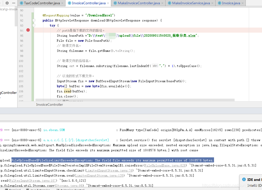The image size is (262, 190).
Task: Click line number 101 in the gutter
Action: tap(21, 66)
